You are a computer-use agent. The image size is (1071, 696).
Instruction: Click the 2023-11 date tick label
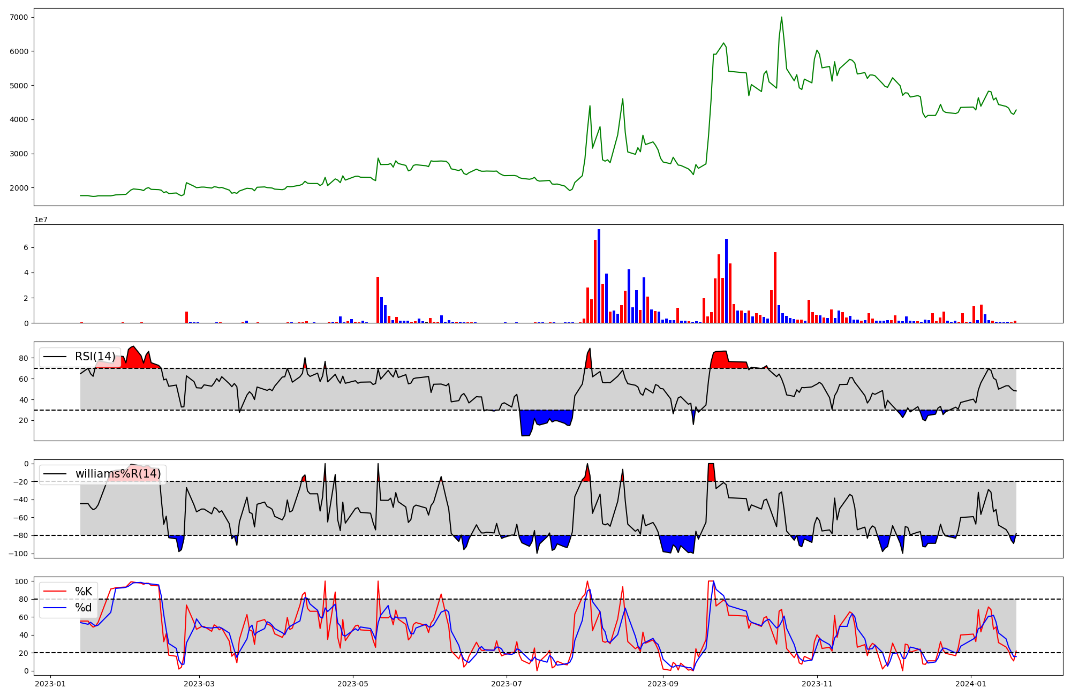point(818,683)
